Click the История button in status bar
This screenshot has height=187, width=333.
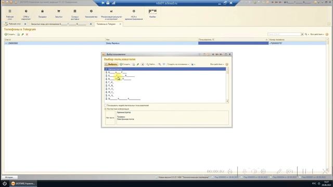10,177
